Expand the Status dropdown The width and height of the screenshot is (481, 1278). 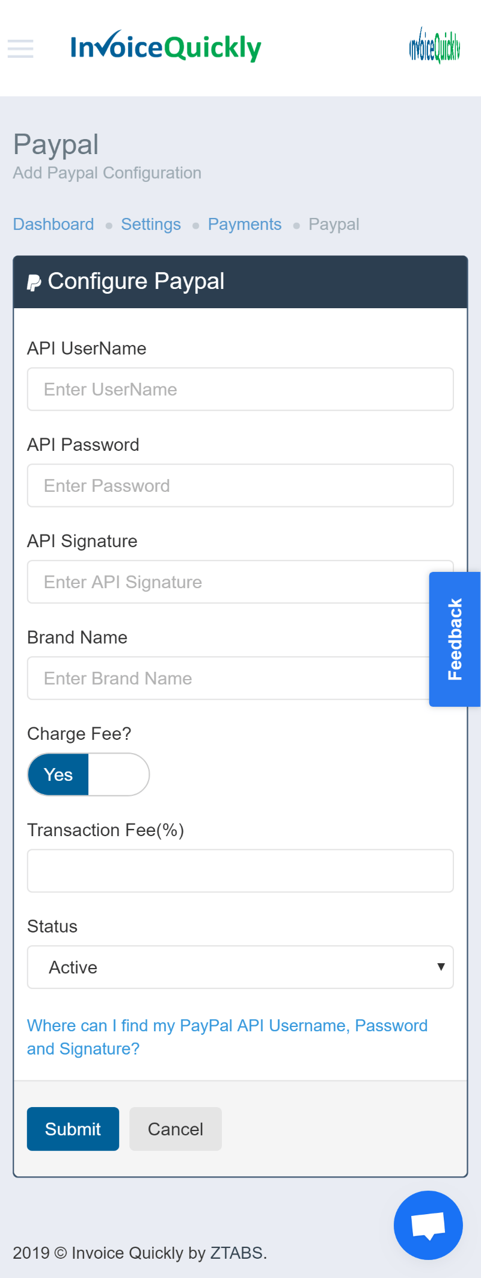(240, 967)
